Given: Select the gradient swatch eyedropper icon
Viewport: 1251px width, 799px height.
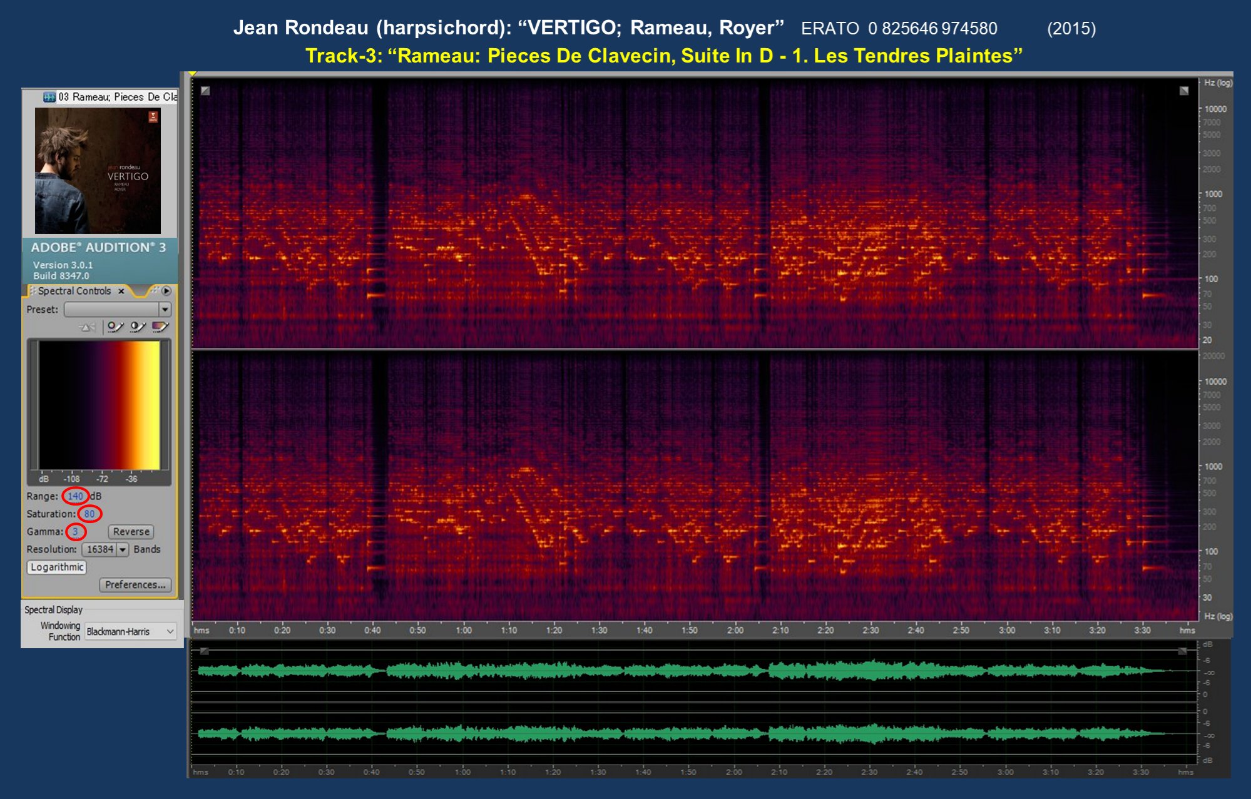Looking at the screenshot, I should 160,327.
